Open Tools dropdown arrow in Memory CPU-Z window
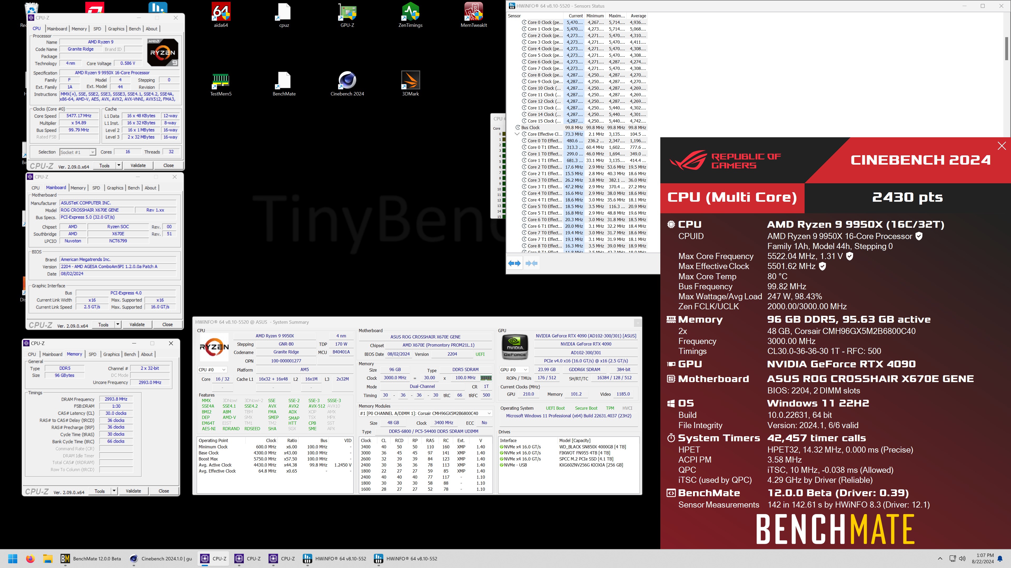The width and height of the screenshot is (1011, 568). (x=114, y=491)
